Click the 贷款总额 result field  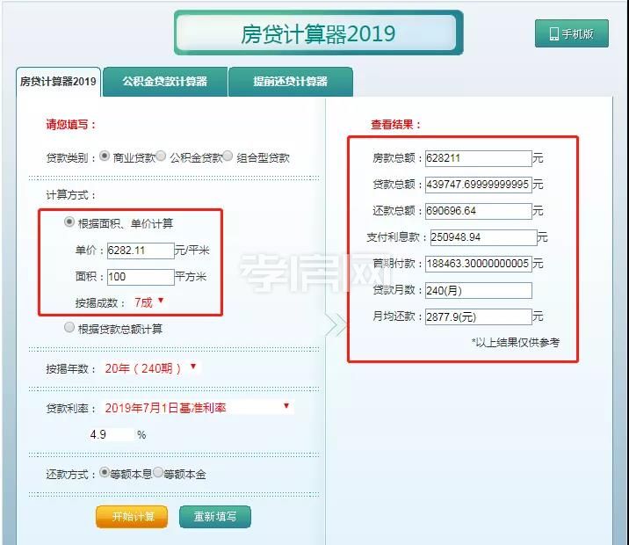[x=479, y=185]
